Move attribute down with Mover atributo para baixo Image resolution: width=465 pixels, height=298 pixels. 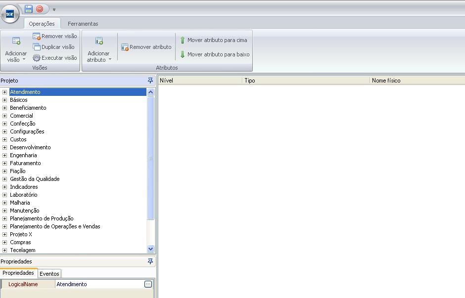coord(214,54)
